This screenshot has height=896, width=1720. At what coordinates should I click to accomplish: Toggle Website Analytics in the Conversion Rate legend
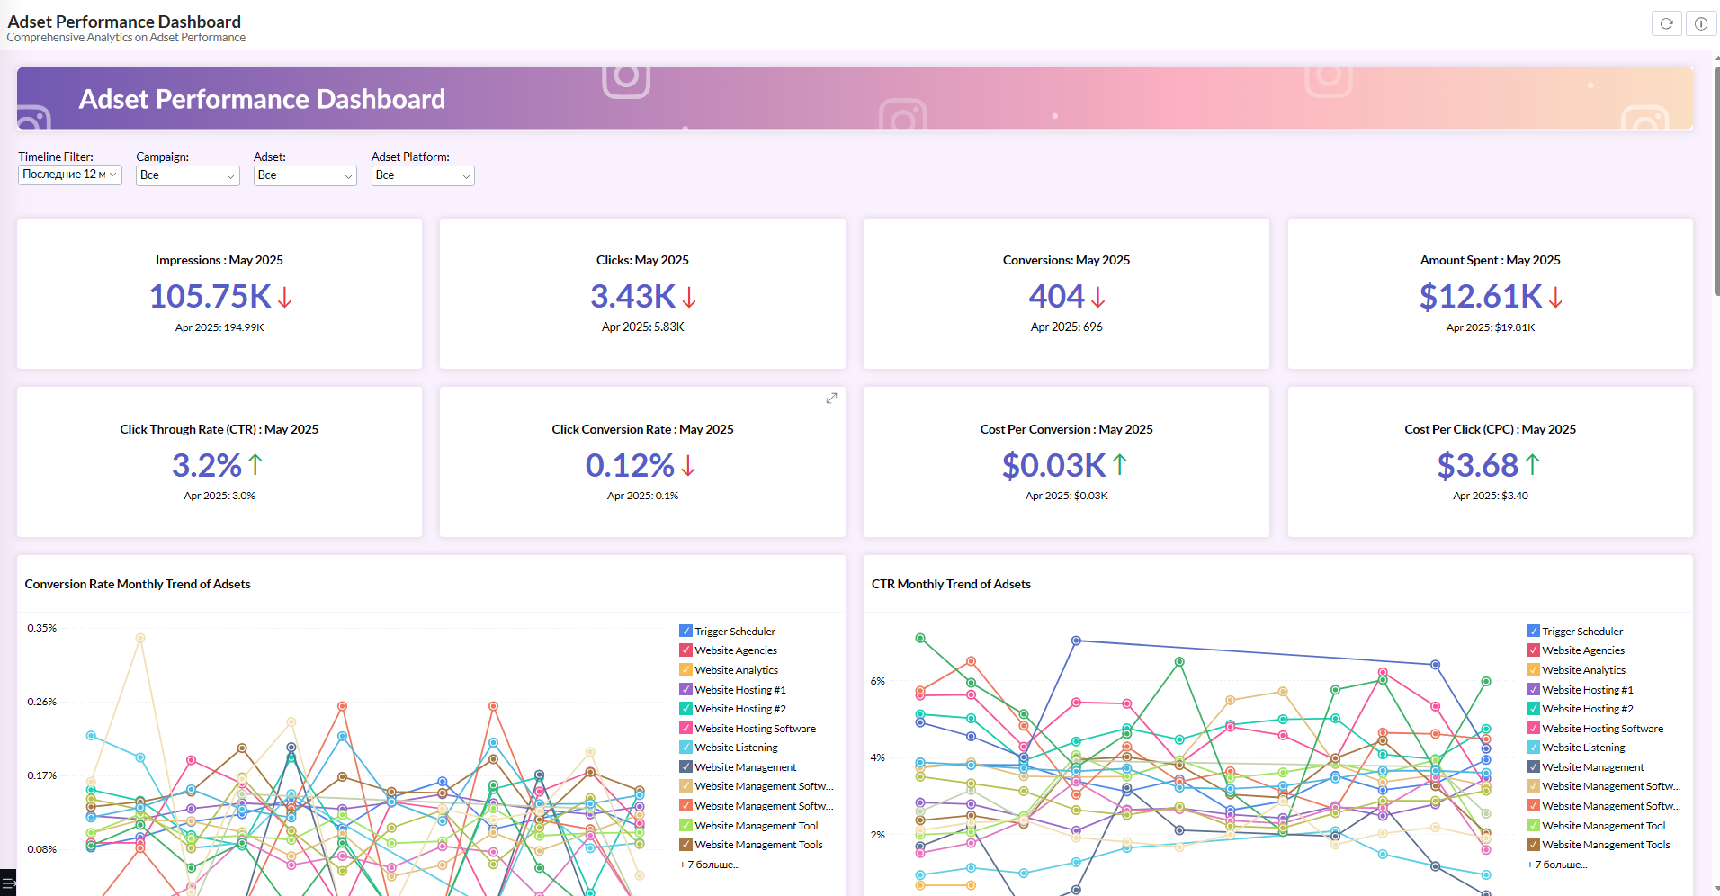coord(685,670)
